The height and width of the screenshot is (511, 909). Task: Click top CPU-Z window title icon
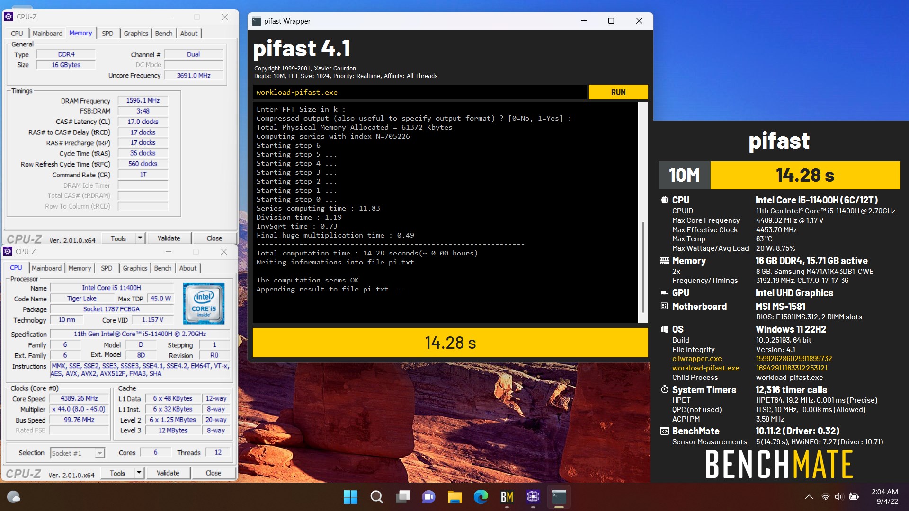[9, 17]
